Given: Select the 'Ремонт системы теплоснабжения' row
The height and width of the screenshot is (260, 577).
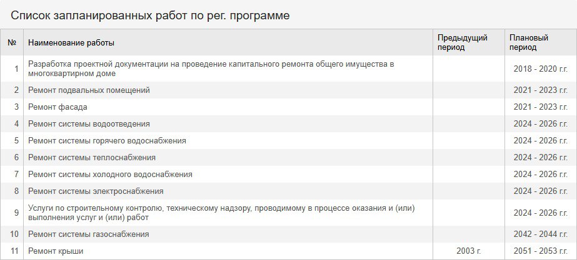Looking at the screenshot, I should click(289, 158).
